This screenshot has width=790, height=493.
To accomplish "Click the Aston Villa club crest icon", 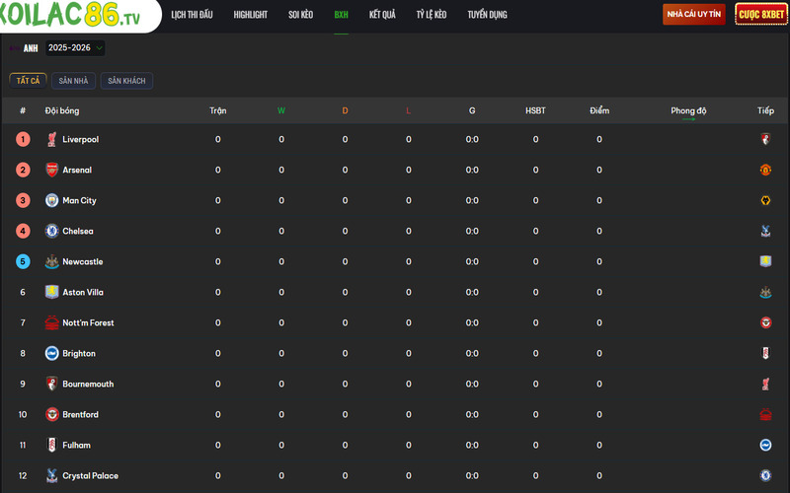I will coord(52,292).
